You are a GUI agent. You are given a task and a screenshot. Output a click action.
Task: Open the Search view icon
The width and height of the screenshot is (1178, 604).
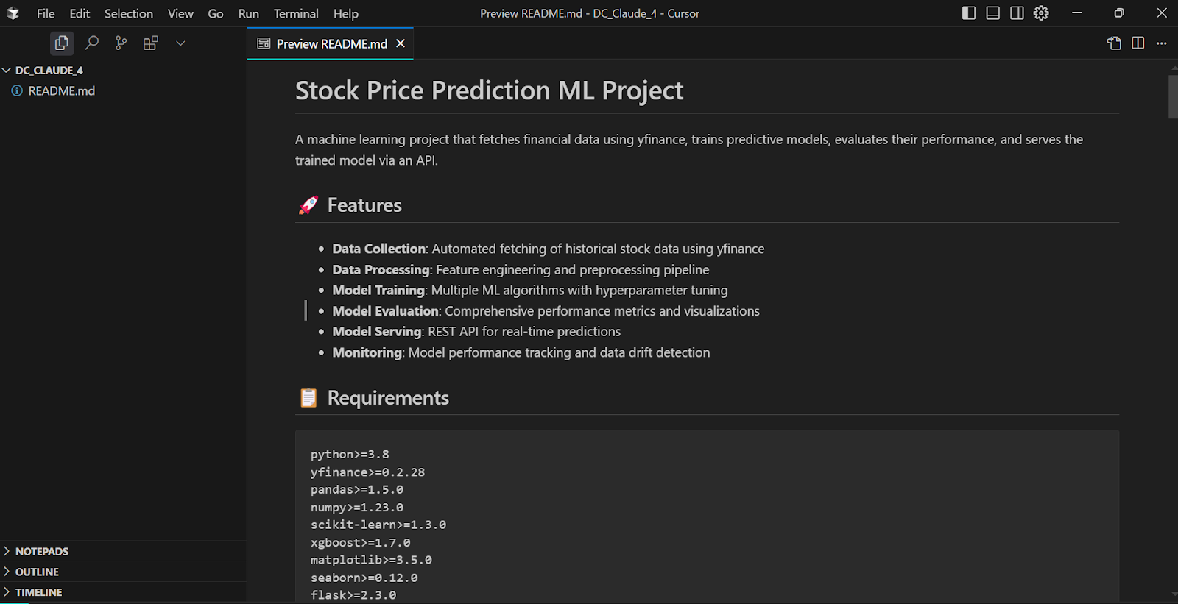(x=92, y=43)
